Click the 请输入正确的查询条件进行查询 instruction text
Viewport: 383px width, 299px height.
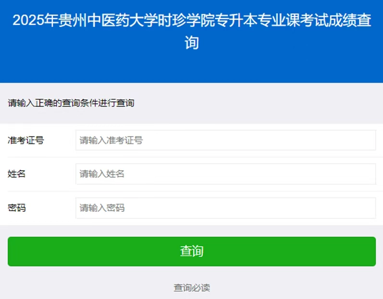click(x=71, y=103)
